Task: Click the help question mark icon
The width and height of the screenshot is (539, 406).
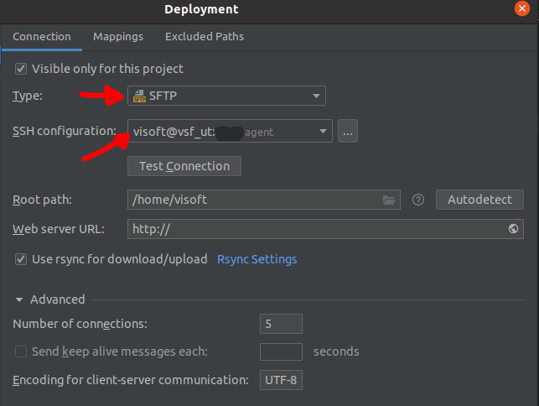Action: [418, 200]
